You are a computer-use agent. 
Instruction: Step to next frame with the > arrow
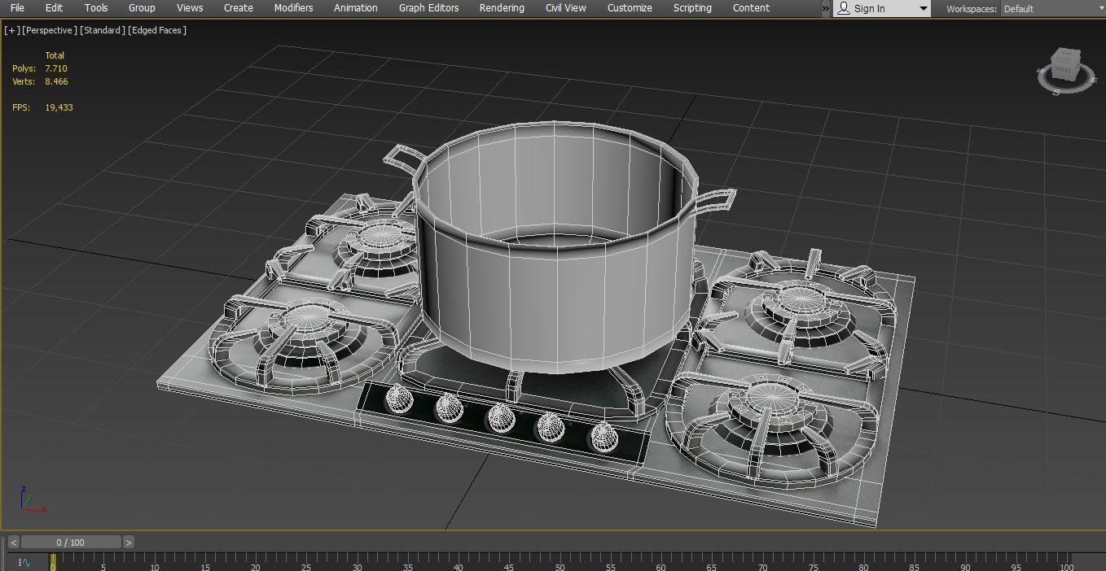point(129,542)
